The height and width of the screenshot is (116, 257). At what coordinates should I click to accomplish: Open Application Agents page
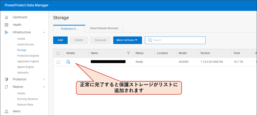tap(28, 61)
